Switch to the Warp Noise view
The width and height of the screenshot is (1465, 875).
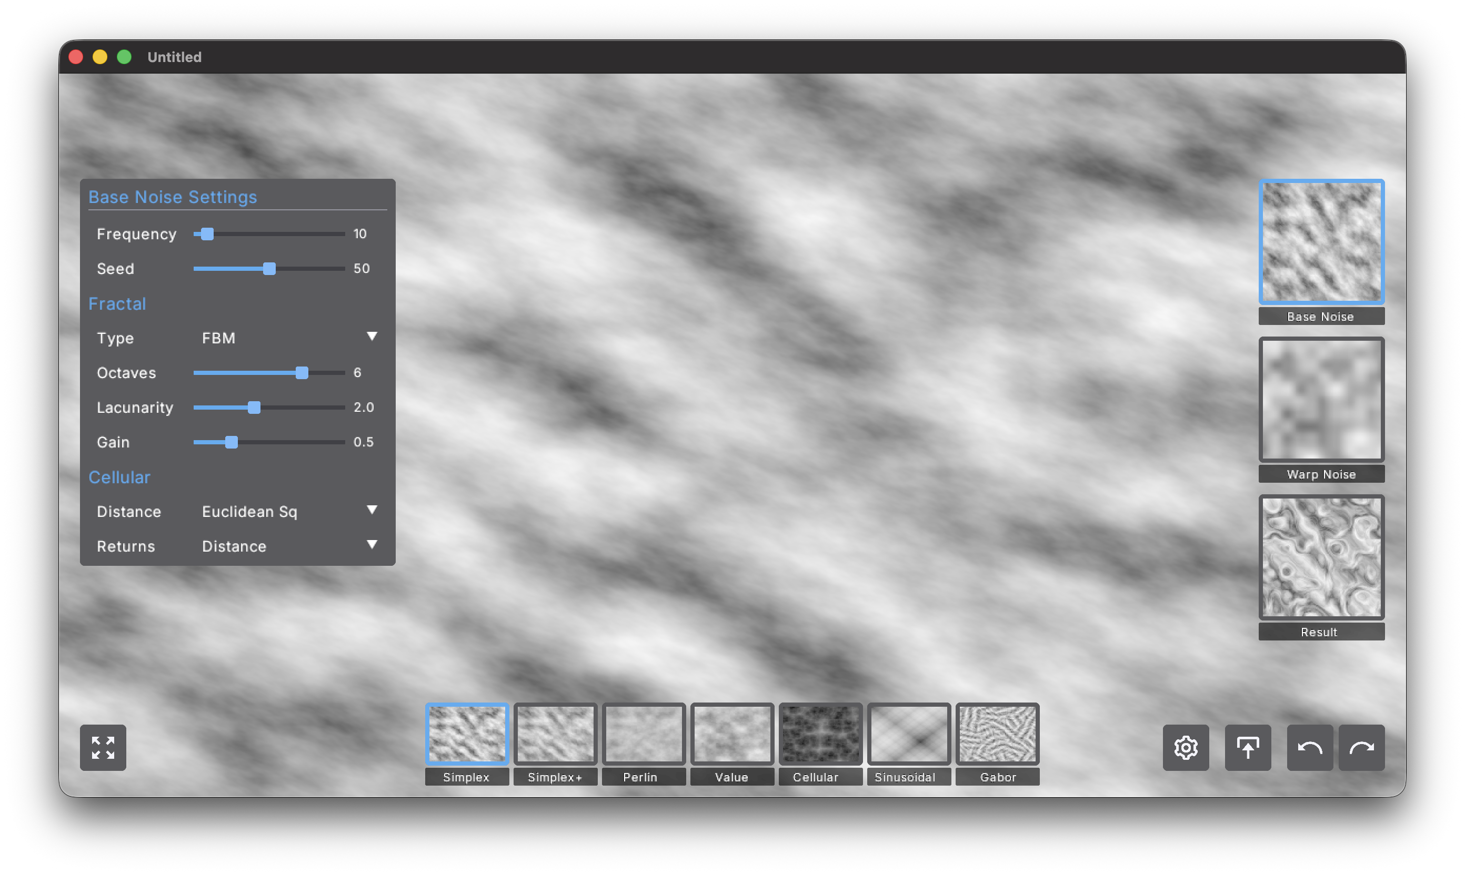(x=1321, y=399)
